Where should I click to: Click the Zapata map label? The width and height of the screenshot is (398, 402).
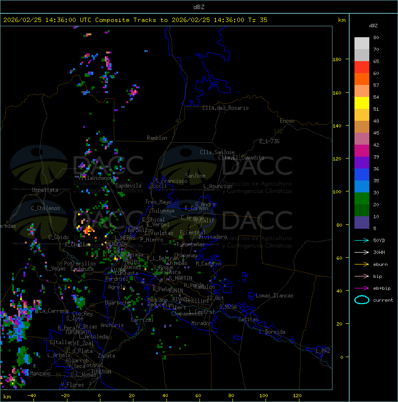tap(106, 356)
